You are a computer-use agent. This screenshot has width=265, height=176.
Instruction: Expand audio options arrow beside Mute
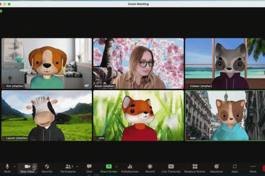pos(15,166)
